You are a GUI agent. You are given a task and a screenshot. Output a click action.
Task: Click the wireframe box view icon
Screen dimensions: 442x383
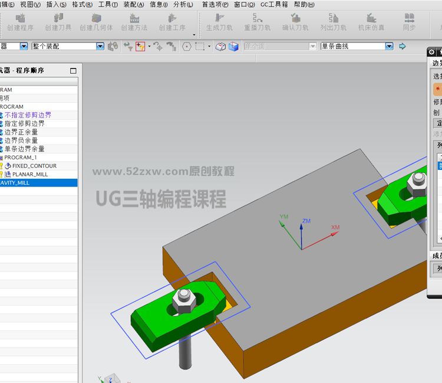pos(220,47)
